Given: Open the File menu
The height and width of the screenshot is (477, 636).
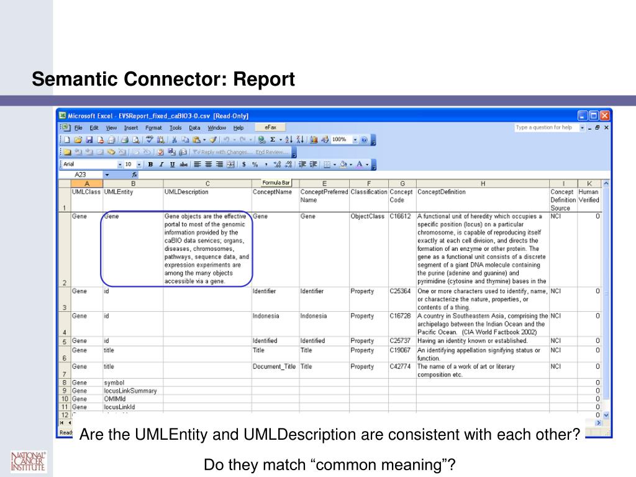Looking at the screenshot, I should [78, 128].
